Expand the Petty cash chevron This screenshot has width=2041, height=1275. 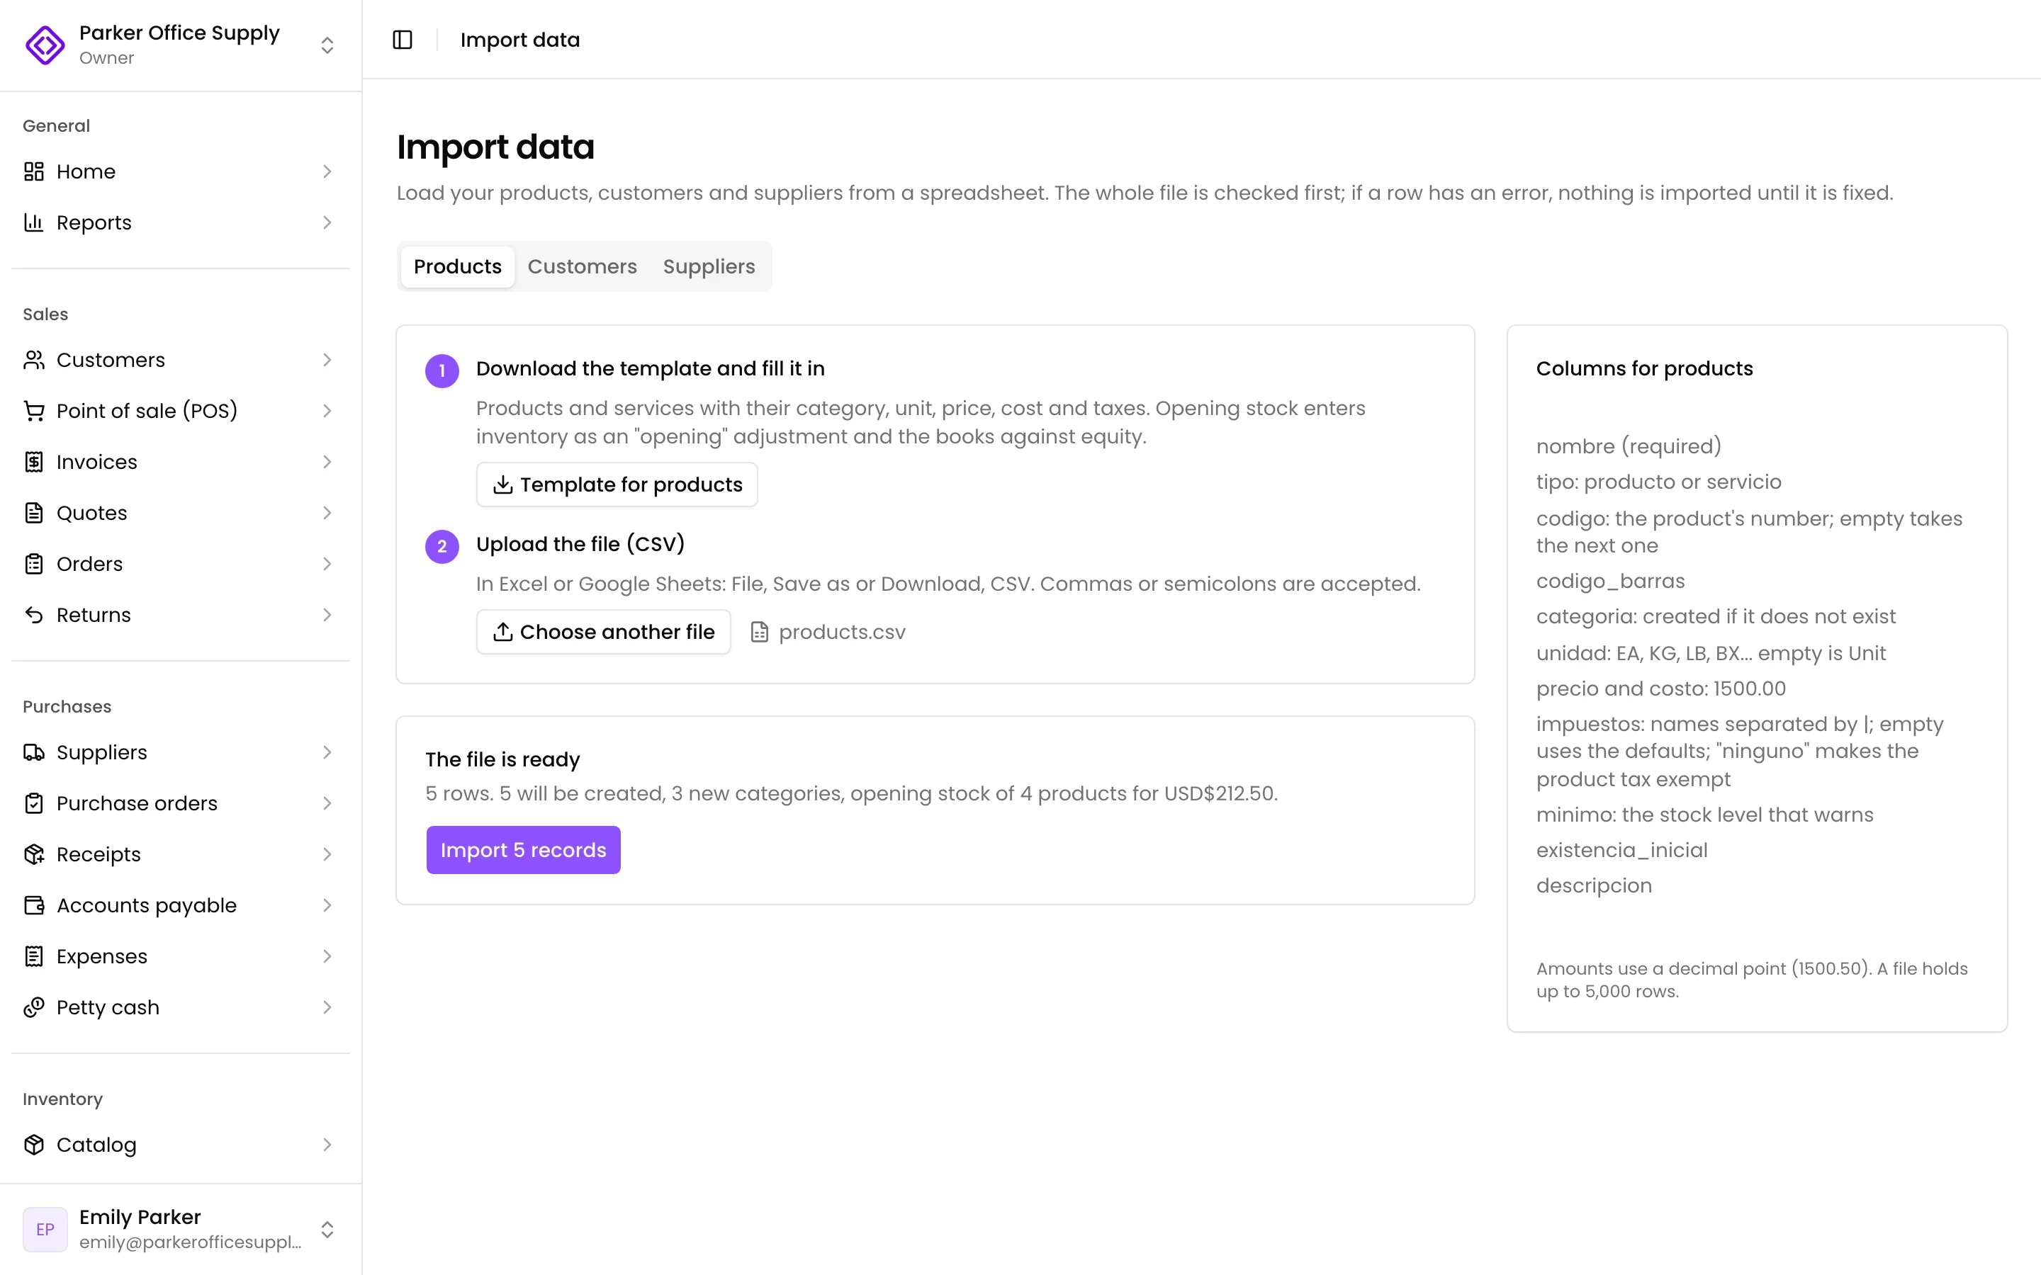(327, 1008)
